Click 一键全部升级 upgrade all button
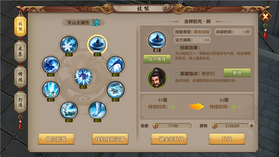This screenshot has height=157, width=279. tap(169, 139)
